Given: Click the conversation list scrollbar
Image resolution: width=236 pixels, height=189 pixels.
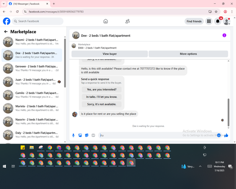Looking at the screenshot, I should tap(65, 63).
